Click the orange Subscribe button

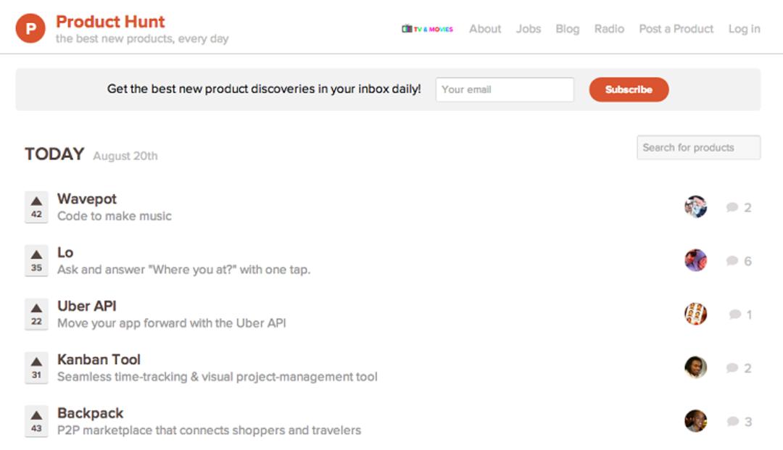pyautogui.click(x=629, y=89)
